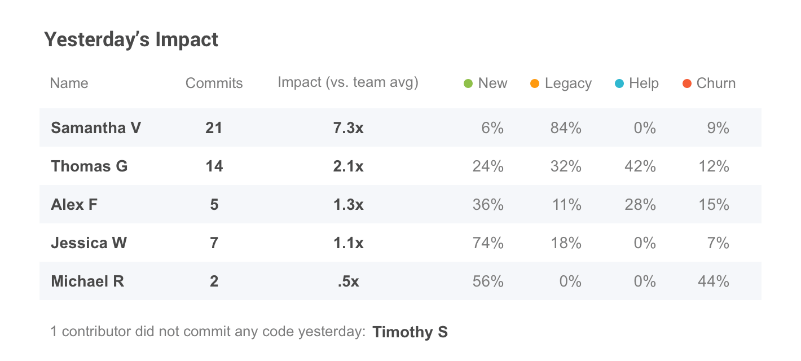Click the Impact (vs. team avg) header
Screen dimensions: 801x361
pos(348,82)
